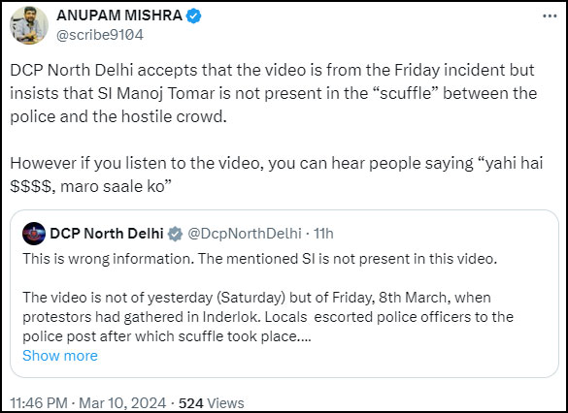Viewport: 568px width, 413px height.
Task: Click quoted paragraph about protestors in Inderlok
Action: coord(268,317)
